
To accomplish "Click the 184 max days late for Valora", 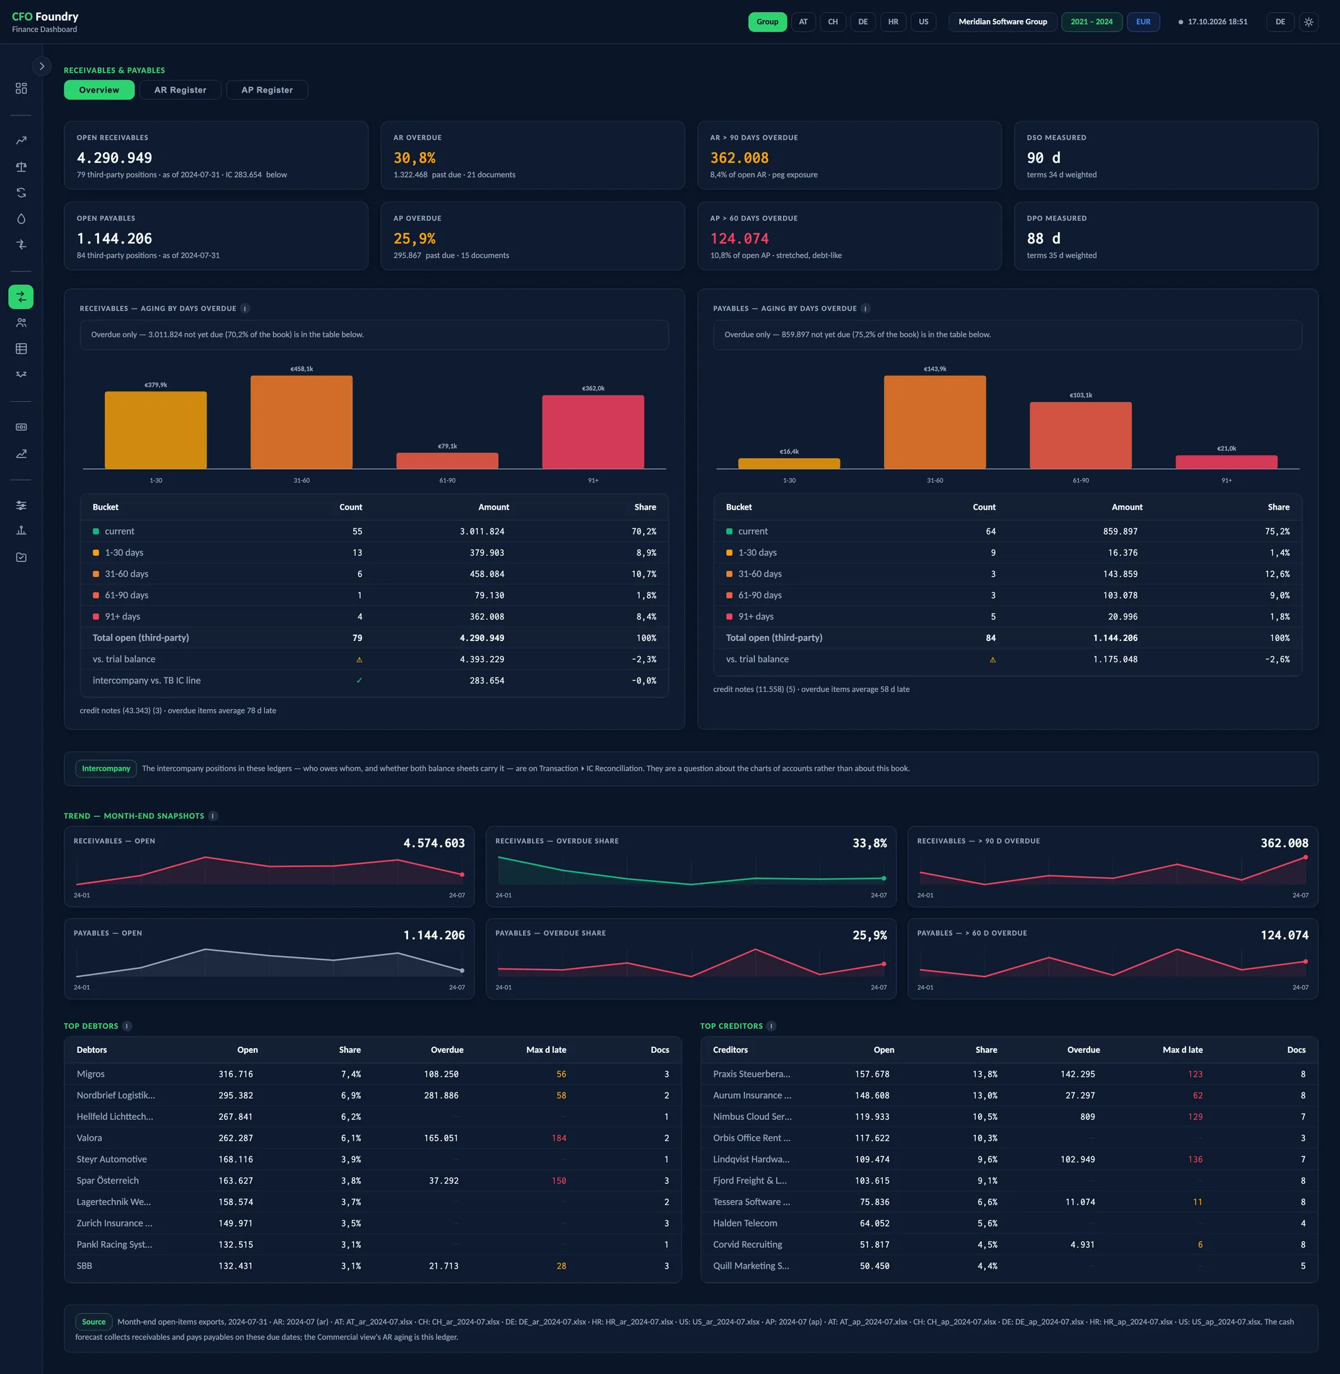I will [x=559, y=1138].
